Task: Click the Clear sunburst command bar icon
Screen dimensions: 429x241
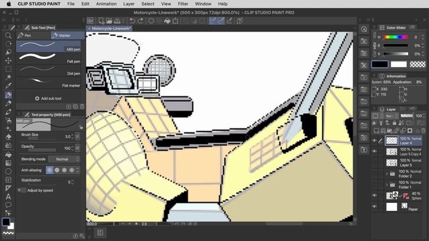Action: [151, 21]
